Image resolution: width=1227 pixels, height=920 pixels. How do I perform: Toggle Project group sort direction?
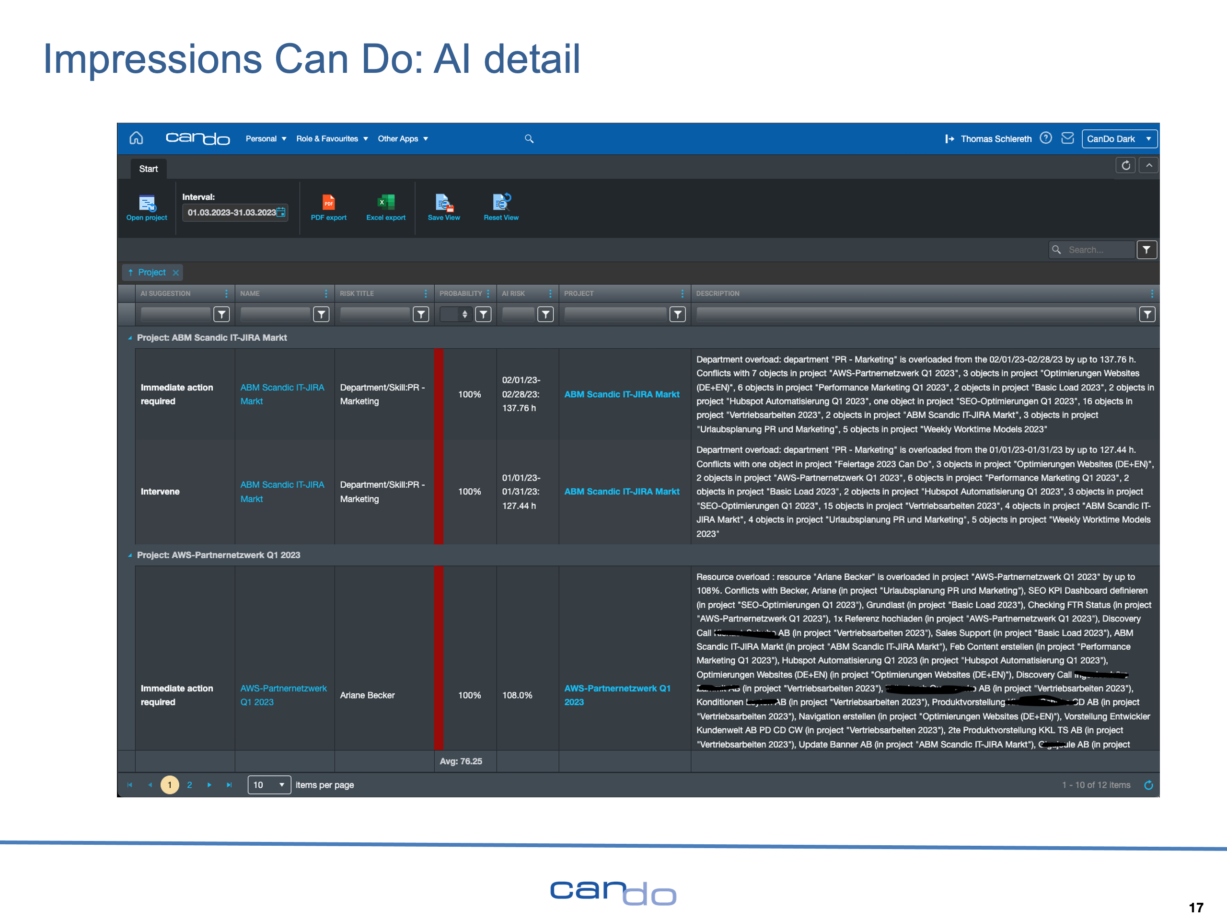(x=131, y=272)
